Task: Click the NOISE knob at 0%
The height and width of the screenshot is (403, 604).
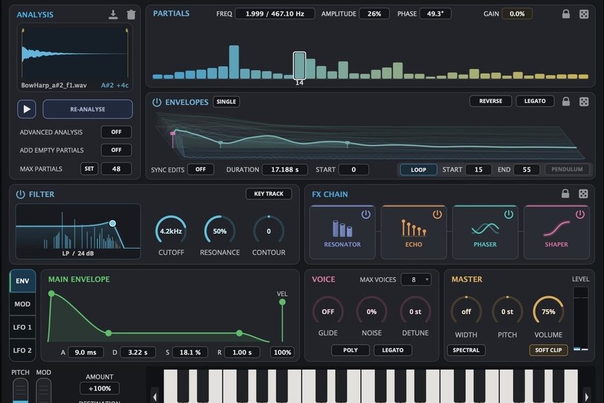Action: pos(371,312)
